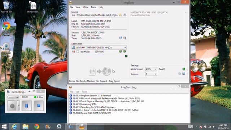Pause the screen recording
This screenshot has width=231, height=130.
pos(26,106)
